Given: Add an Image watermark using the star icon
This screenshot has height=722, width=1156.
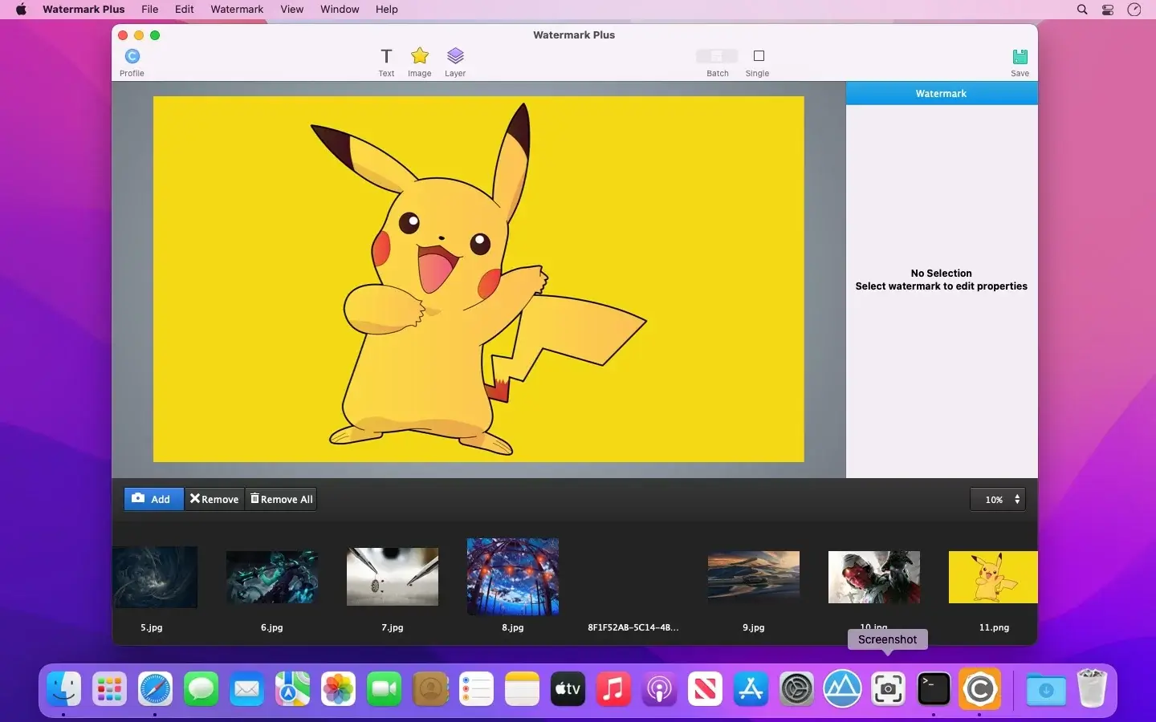Looking at the screenshot, I should tap(419, 62).
